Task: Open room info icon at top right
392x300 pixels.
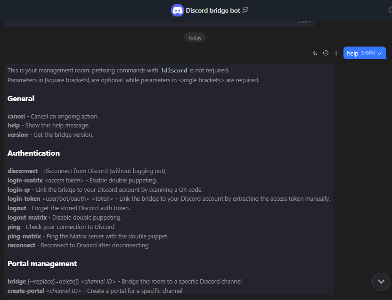Action: pyautogui.click(x=389, y=10)
